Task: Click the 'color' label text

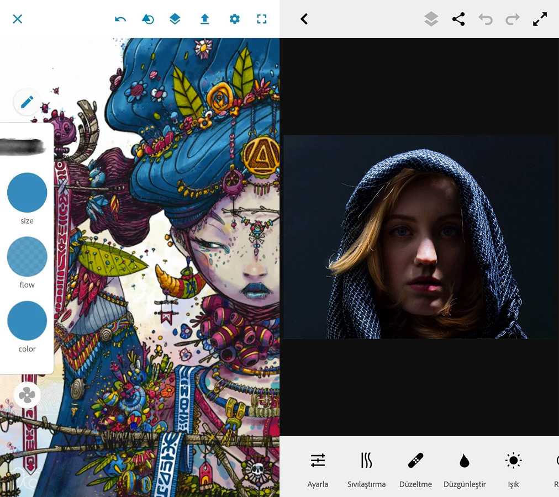Action: (x=27, y=348)
